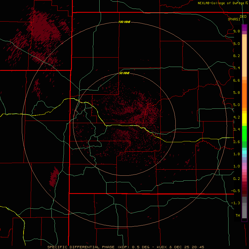
Task: Click the 3.4 scale value
Action: click(x=237, y=129)
